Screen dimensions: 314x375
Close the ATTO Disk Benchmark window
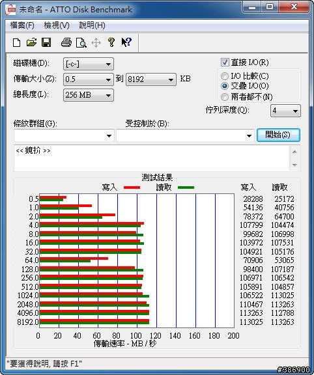pyautogui.click(x=294, y=7)
